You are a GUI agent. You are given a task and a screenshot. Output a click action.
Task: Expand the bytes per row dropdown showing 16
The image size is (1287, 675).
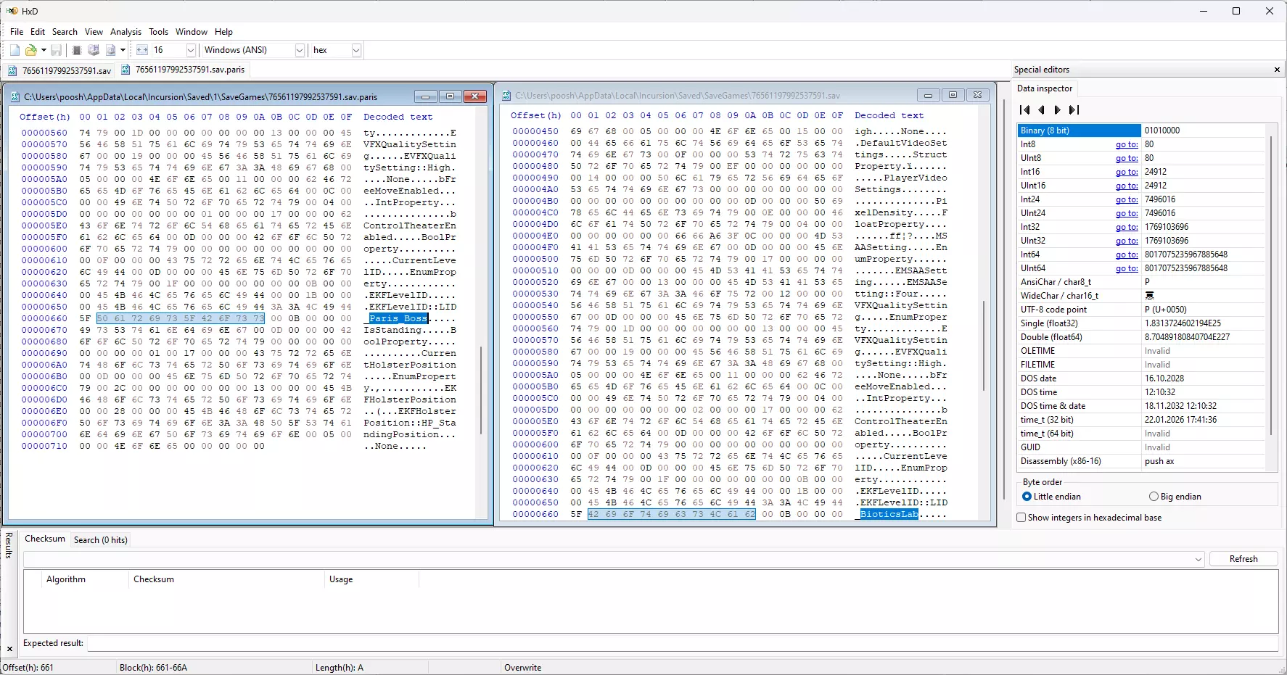(191, 50)
